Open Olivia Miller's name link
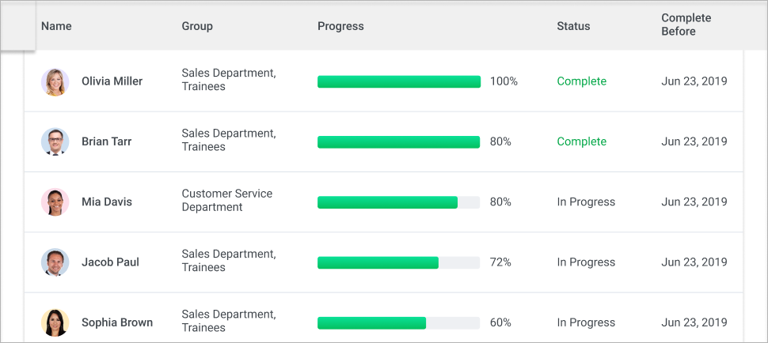 pyautogui.click(x=112, y=81)
